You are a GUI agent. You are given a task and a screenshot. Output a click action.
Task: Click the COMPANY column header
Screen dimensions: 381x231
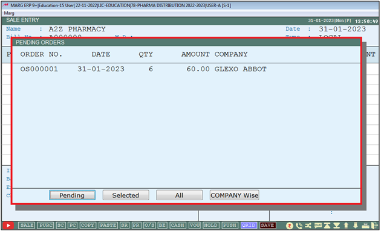click(x=231, y=54)
